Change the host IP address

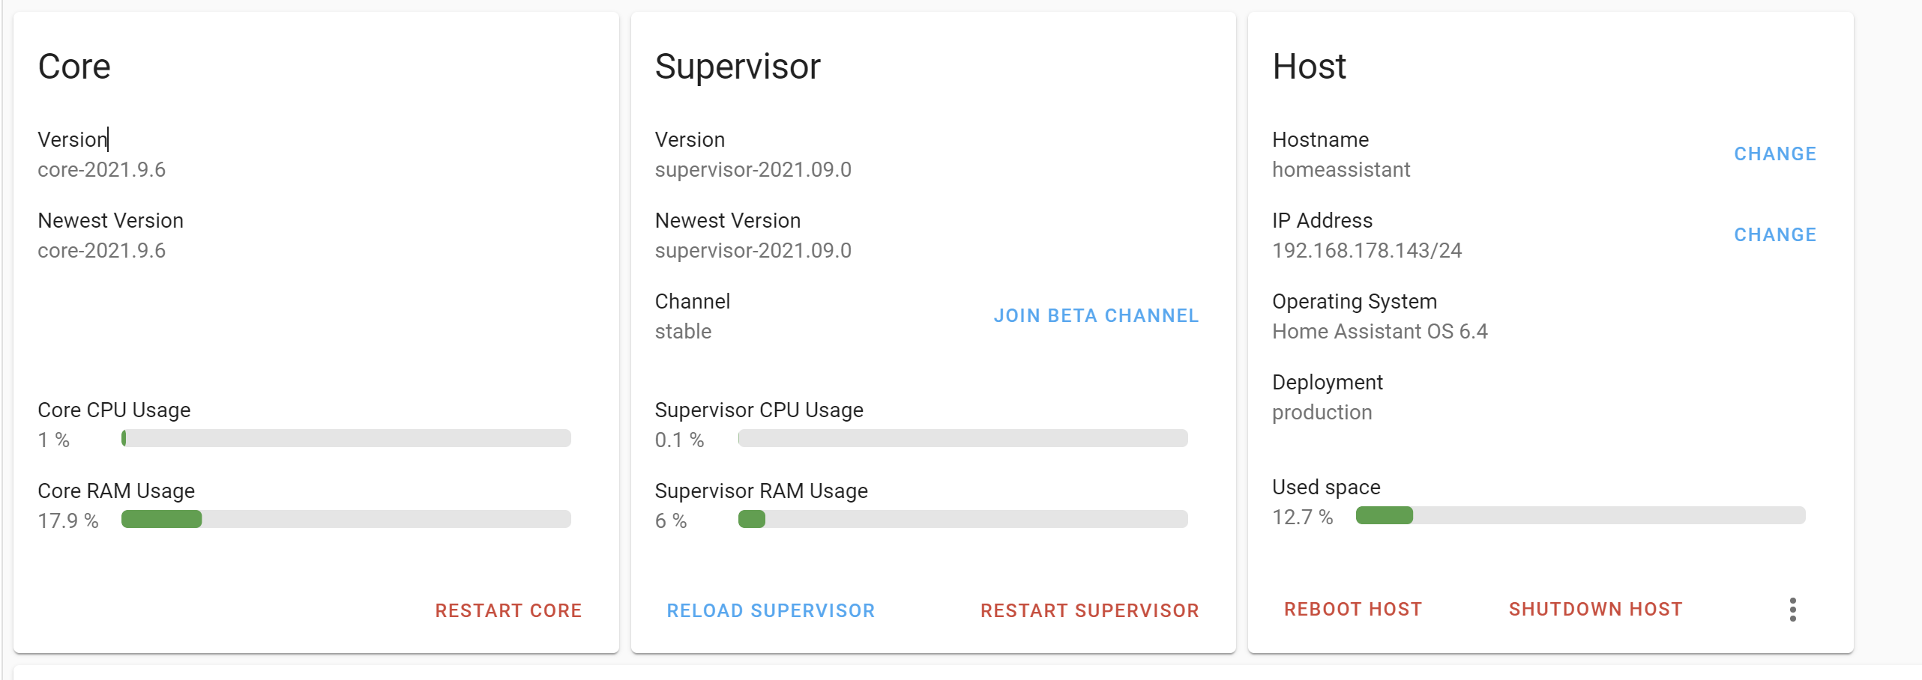pos(1774,234)
